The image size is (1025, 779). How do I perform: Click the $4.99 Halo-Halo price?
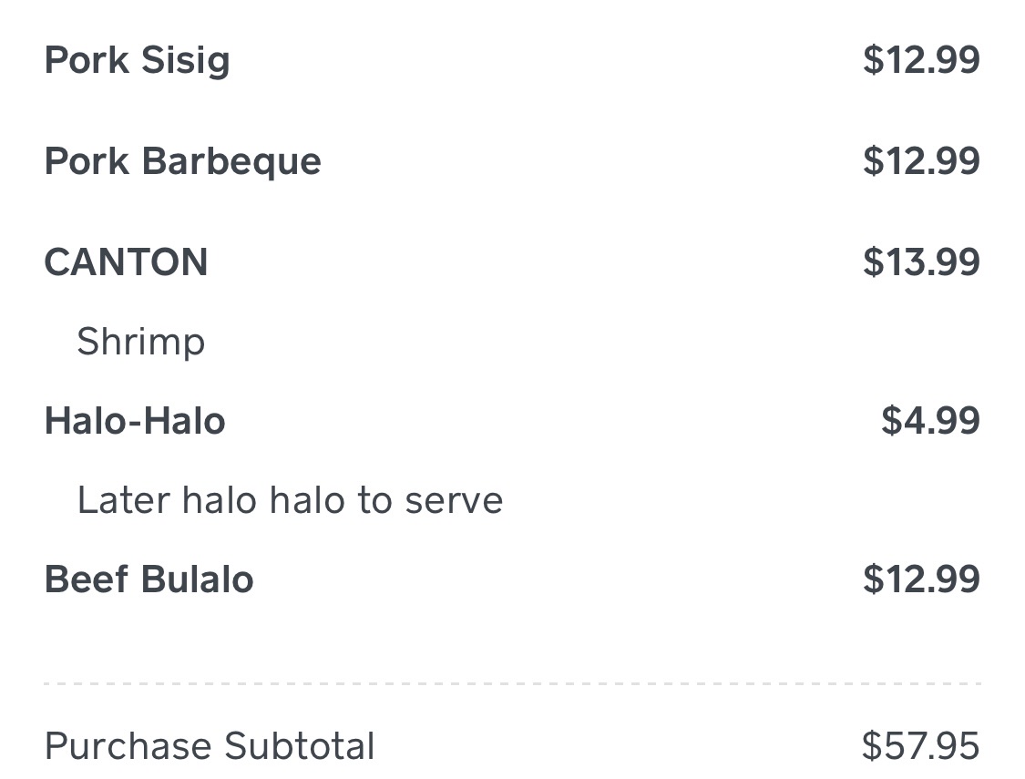[x=930, y=421]
